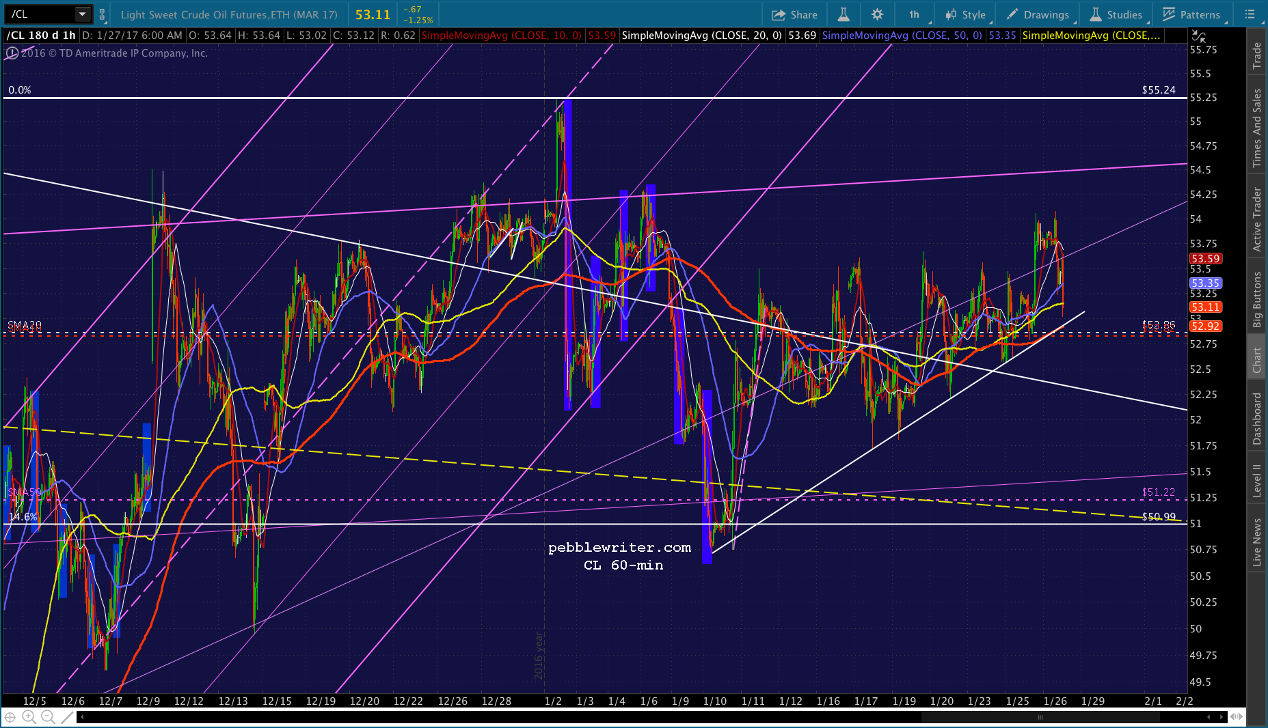
Task: Open the Level II side tab
Action: (1256, 480)
